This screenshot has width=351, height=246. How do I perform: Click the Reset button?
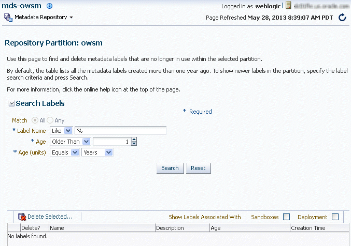click(199, 168)
